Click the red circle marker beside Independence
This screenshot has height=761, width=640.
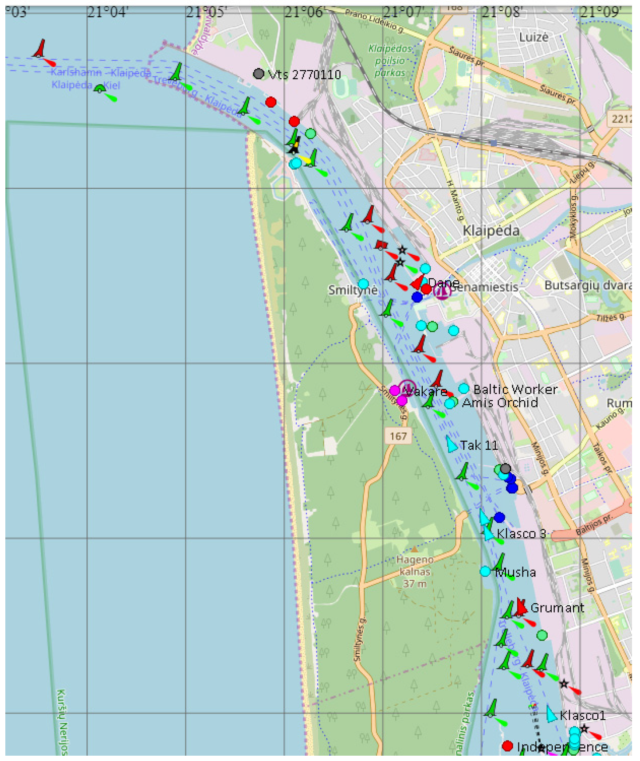[x=508, y=746]
